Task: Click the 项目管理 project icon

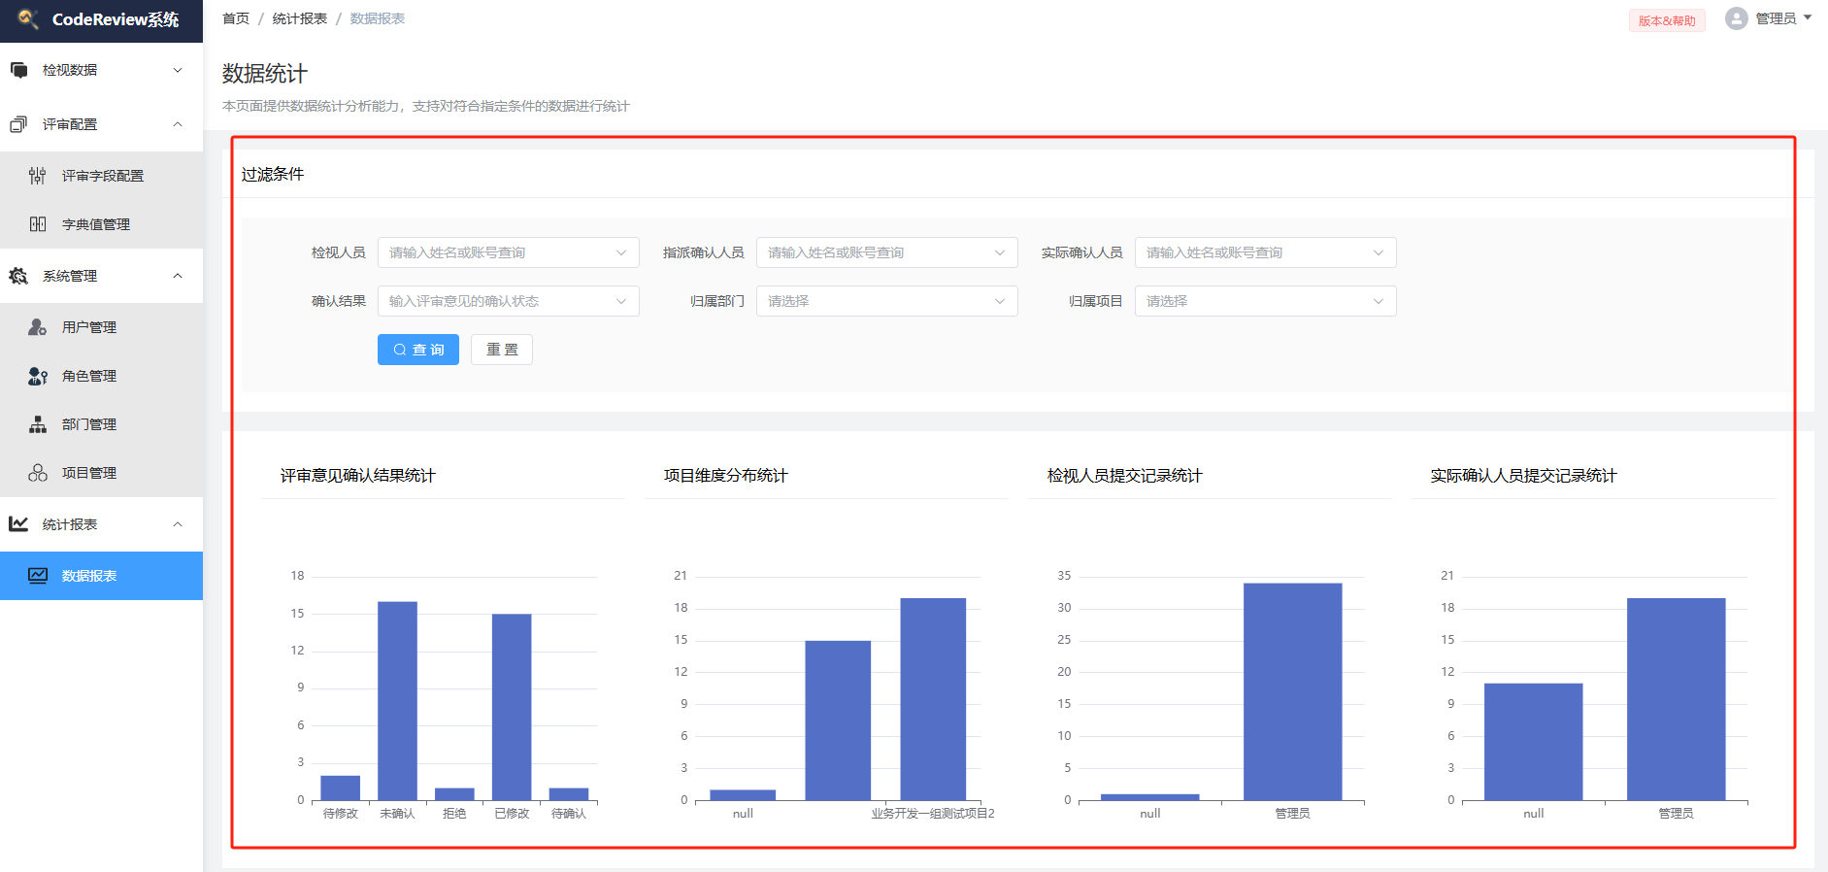Action: pos(37,473)
